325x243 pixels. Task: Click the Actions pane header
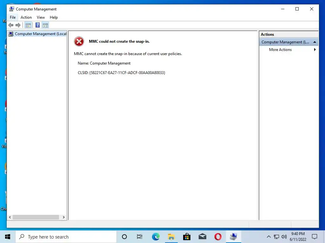[x=289, y=34]
